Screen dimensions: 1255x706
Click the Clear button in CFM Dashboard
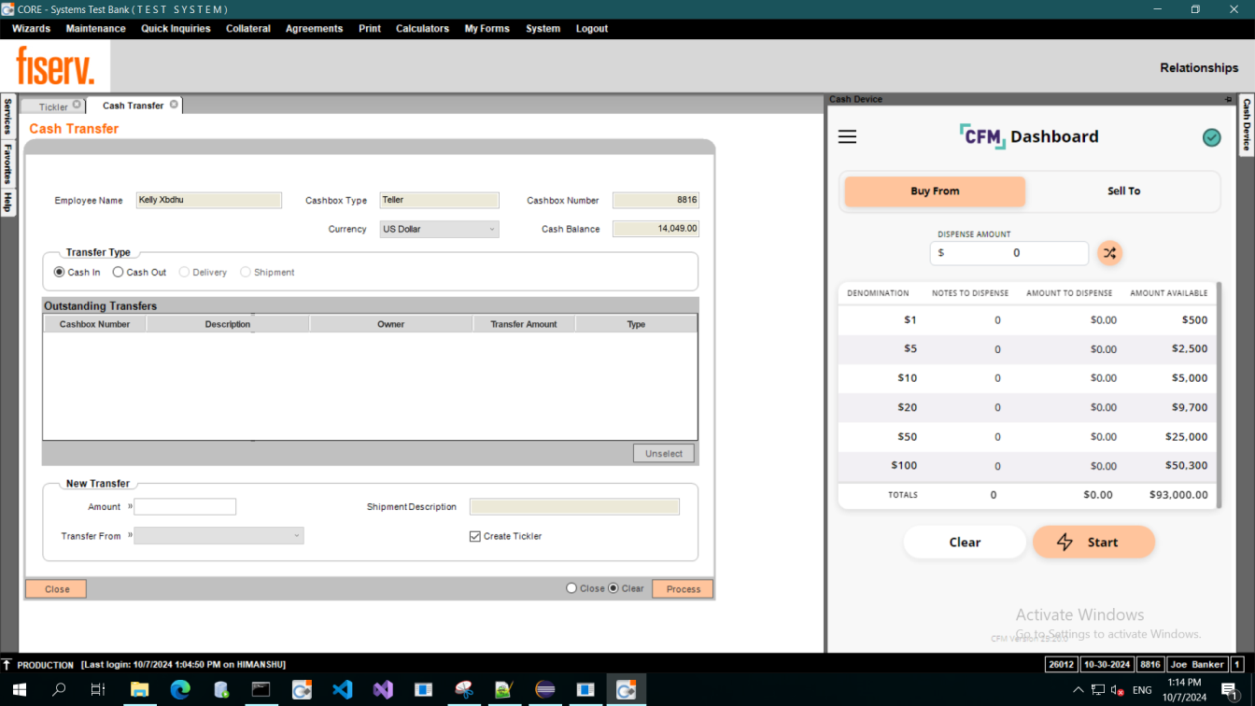965,543
